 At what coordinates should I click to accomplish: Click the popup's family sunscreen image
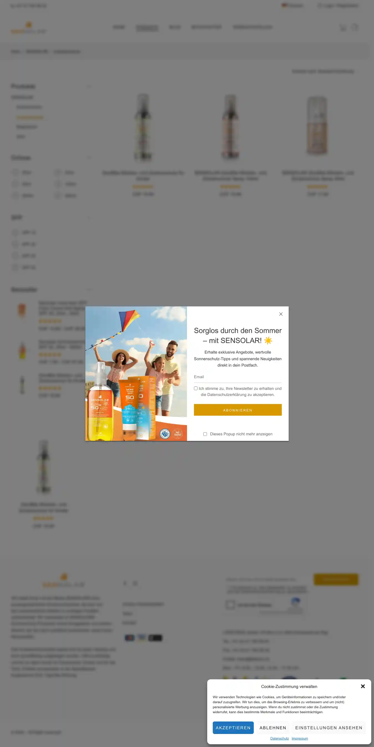pos(136,373)
